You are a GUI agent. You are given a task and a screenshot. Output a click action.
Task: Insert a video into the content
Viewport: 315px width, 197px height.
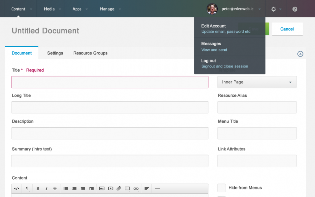point(111,188)
